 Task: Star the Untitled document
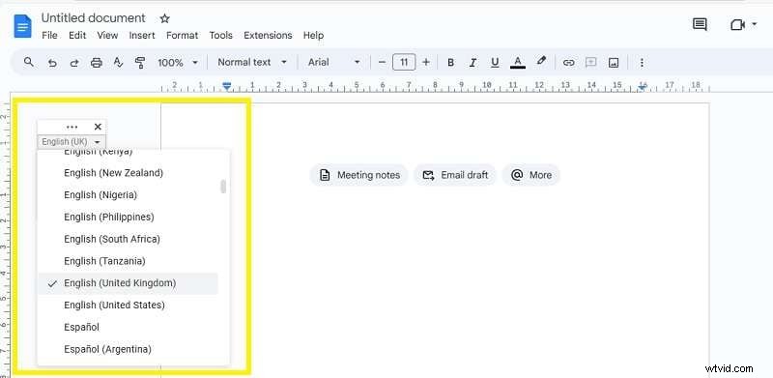click(164, 18)
